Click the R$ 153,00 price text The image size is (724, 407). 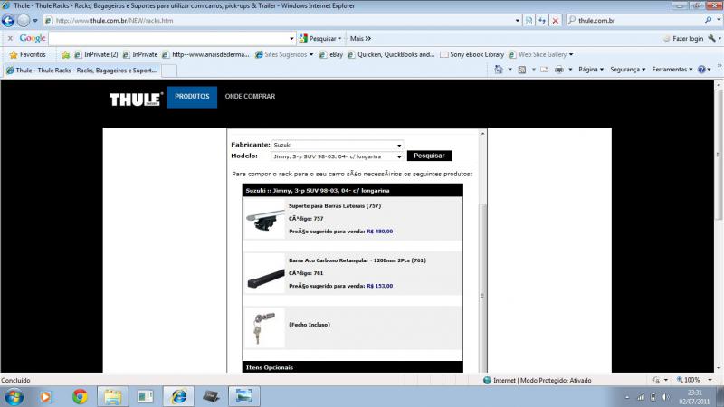click(x=379, y=286)
